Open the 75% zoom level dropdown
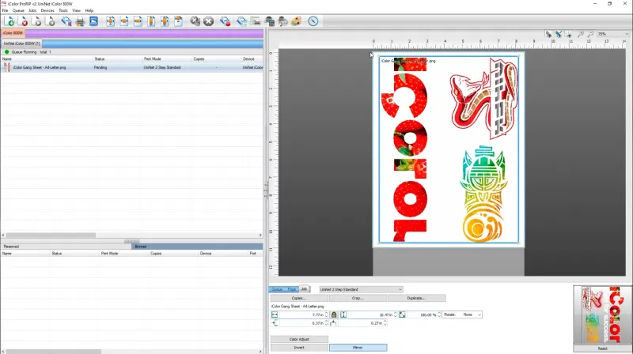 [x=612, y=34]
